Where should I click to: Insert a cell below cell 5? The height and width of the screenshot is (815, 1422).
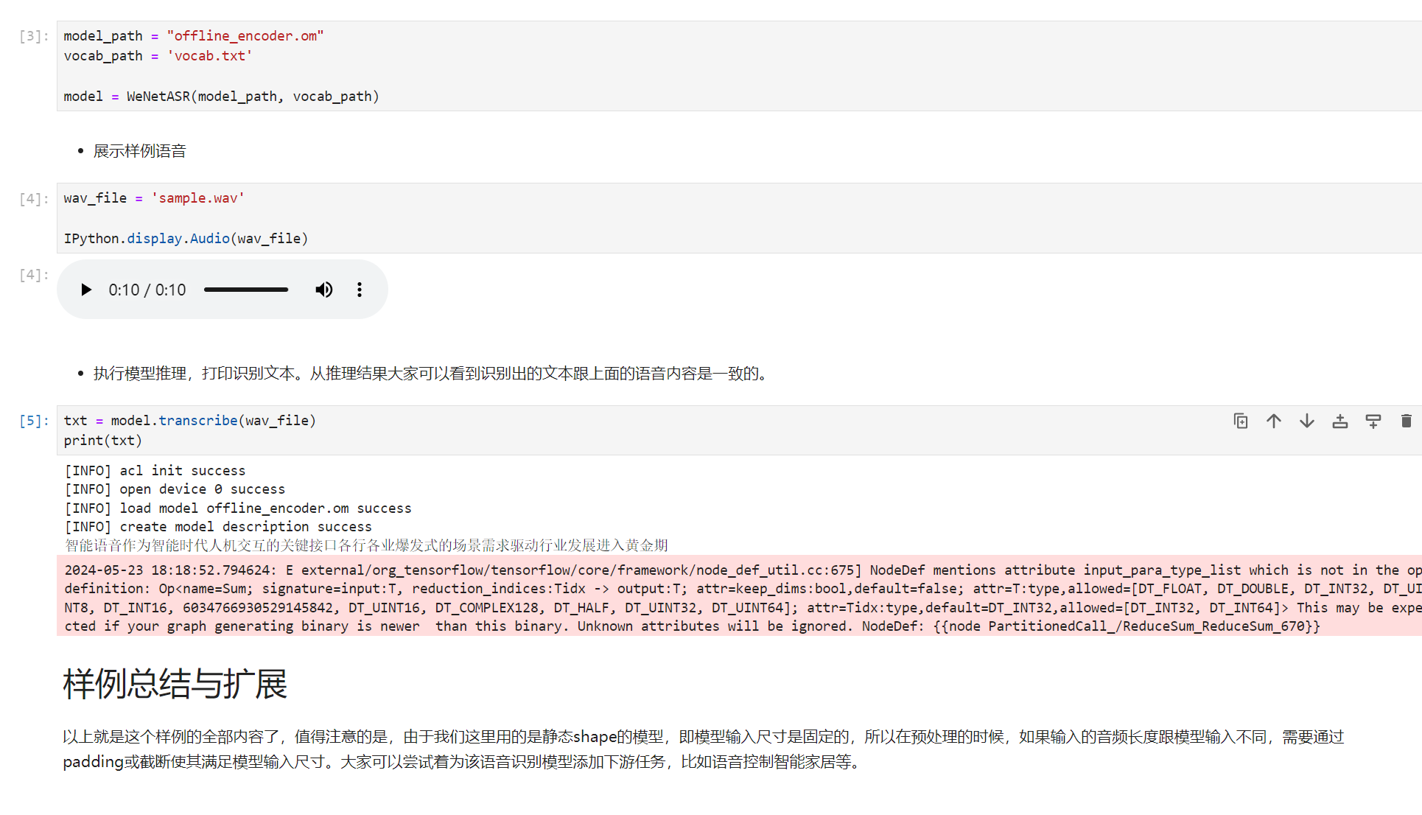click(x=1373, y=421)
